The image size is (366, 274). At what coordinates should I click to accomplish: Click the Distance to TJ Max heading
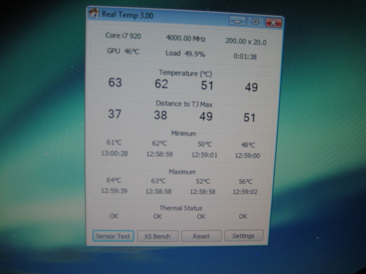pyautogui.click(x=184, y=104)
